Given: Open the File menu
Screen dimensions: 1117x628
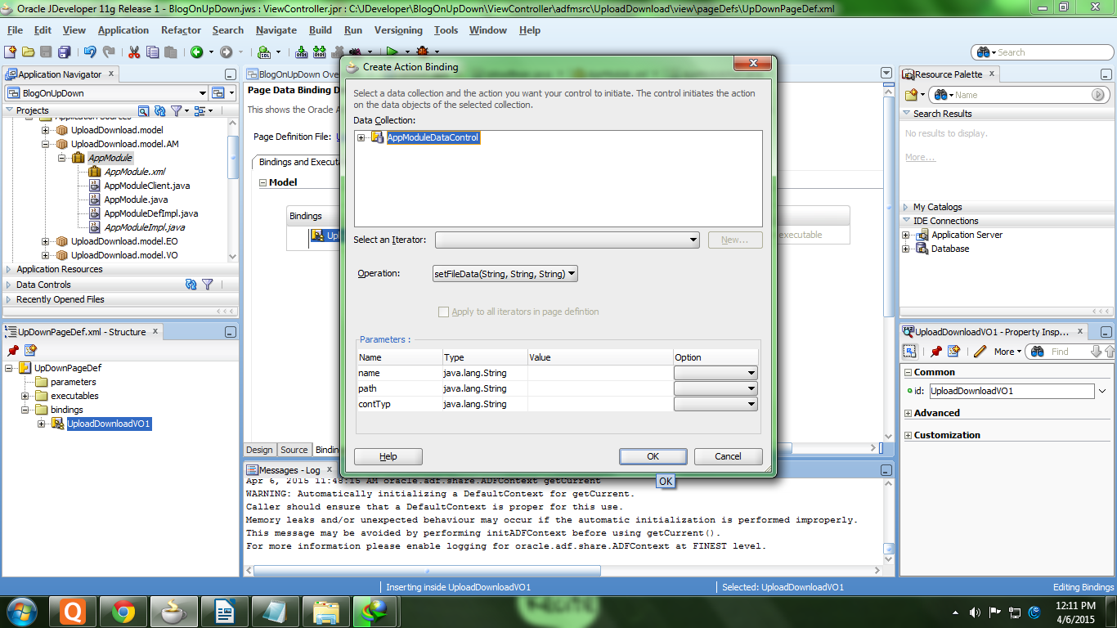Looking at the screenshot, I should 15,30.
